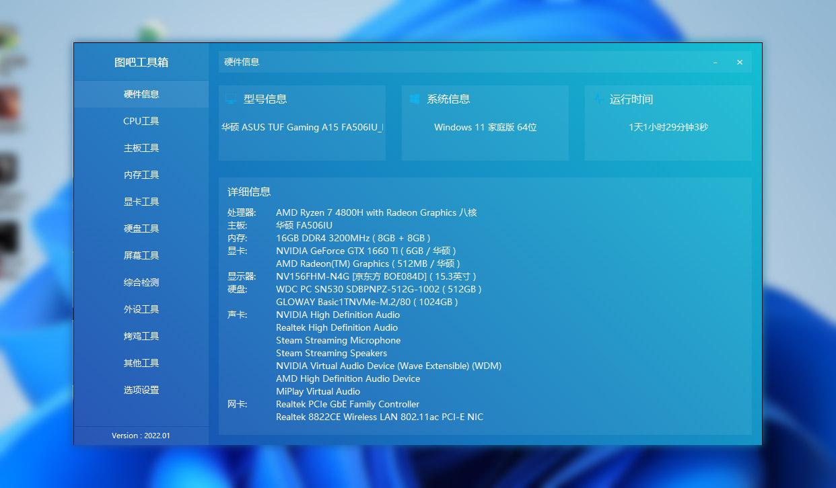This screenshot has width=836, height=488.
Task: Open 选项设置 in the sidebar
Action: point(141,390)
